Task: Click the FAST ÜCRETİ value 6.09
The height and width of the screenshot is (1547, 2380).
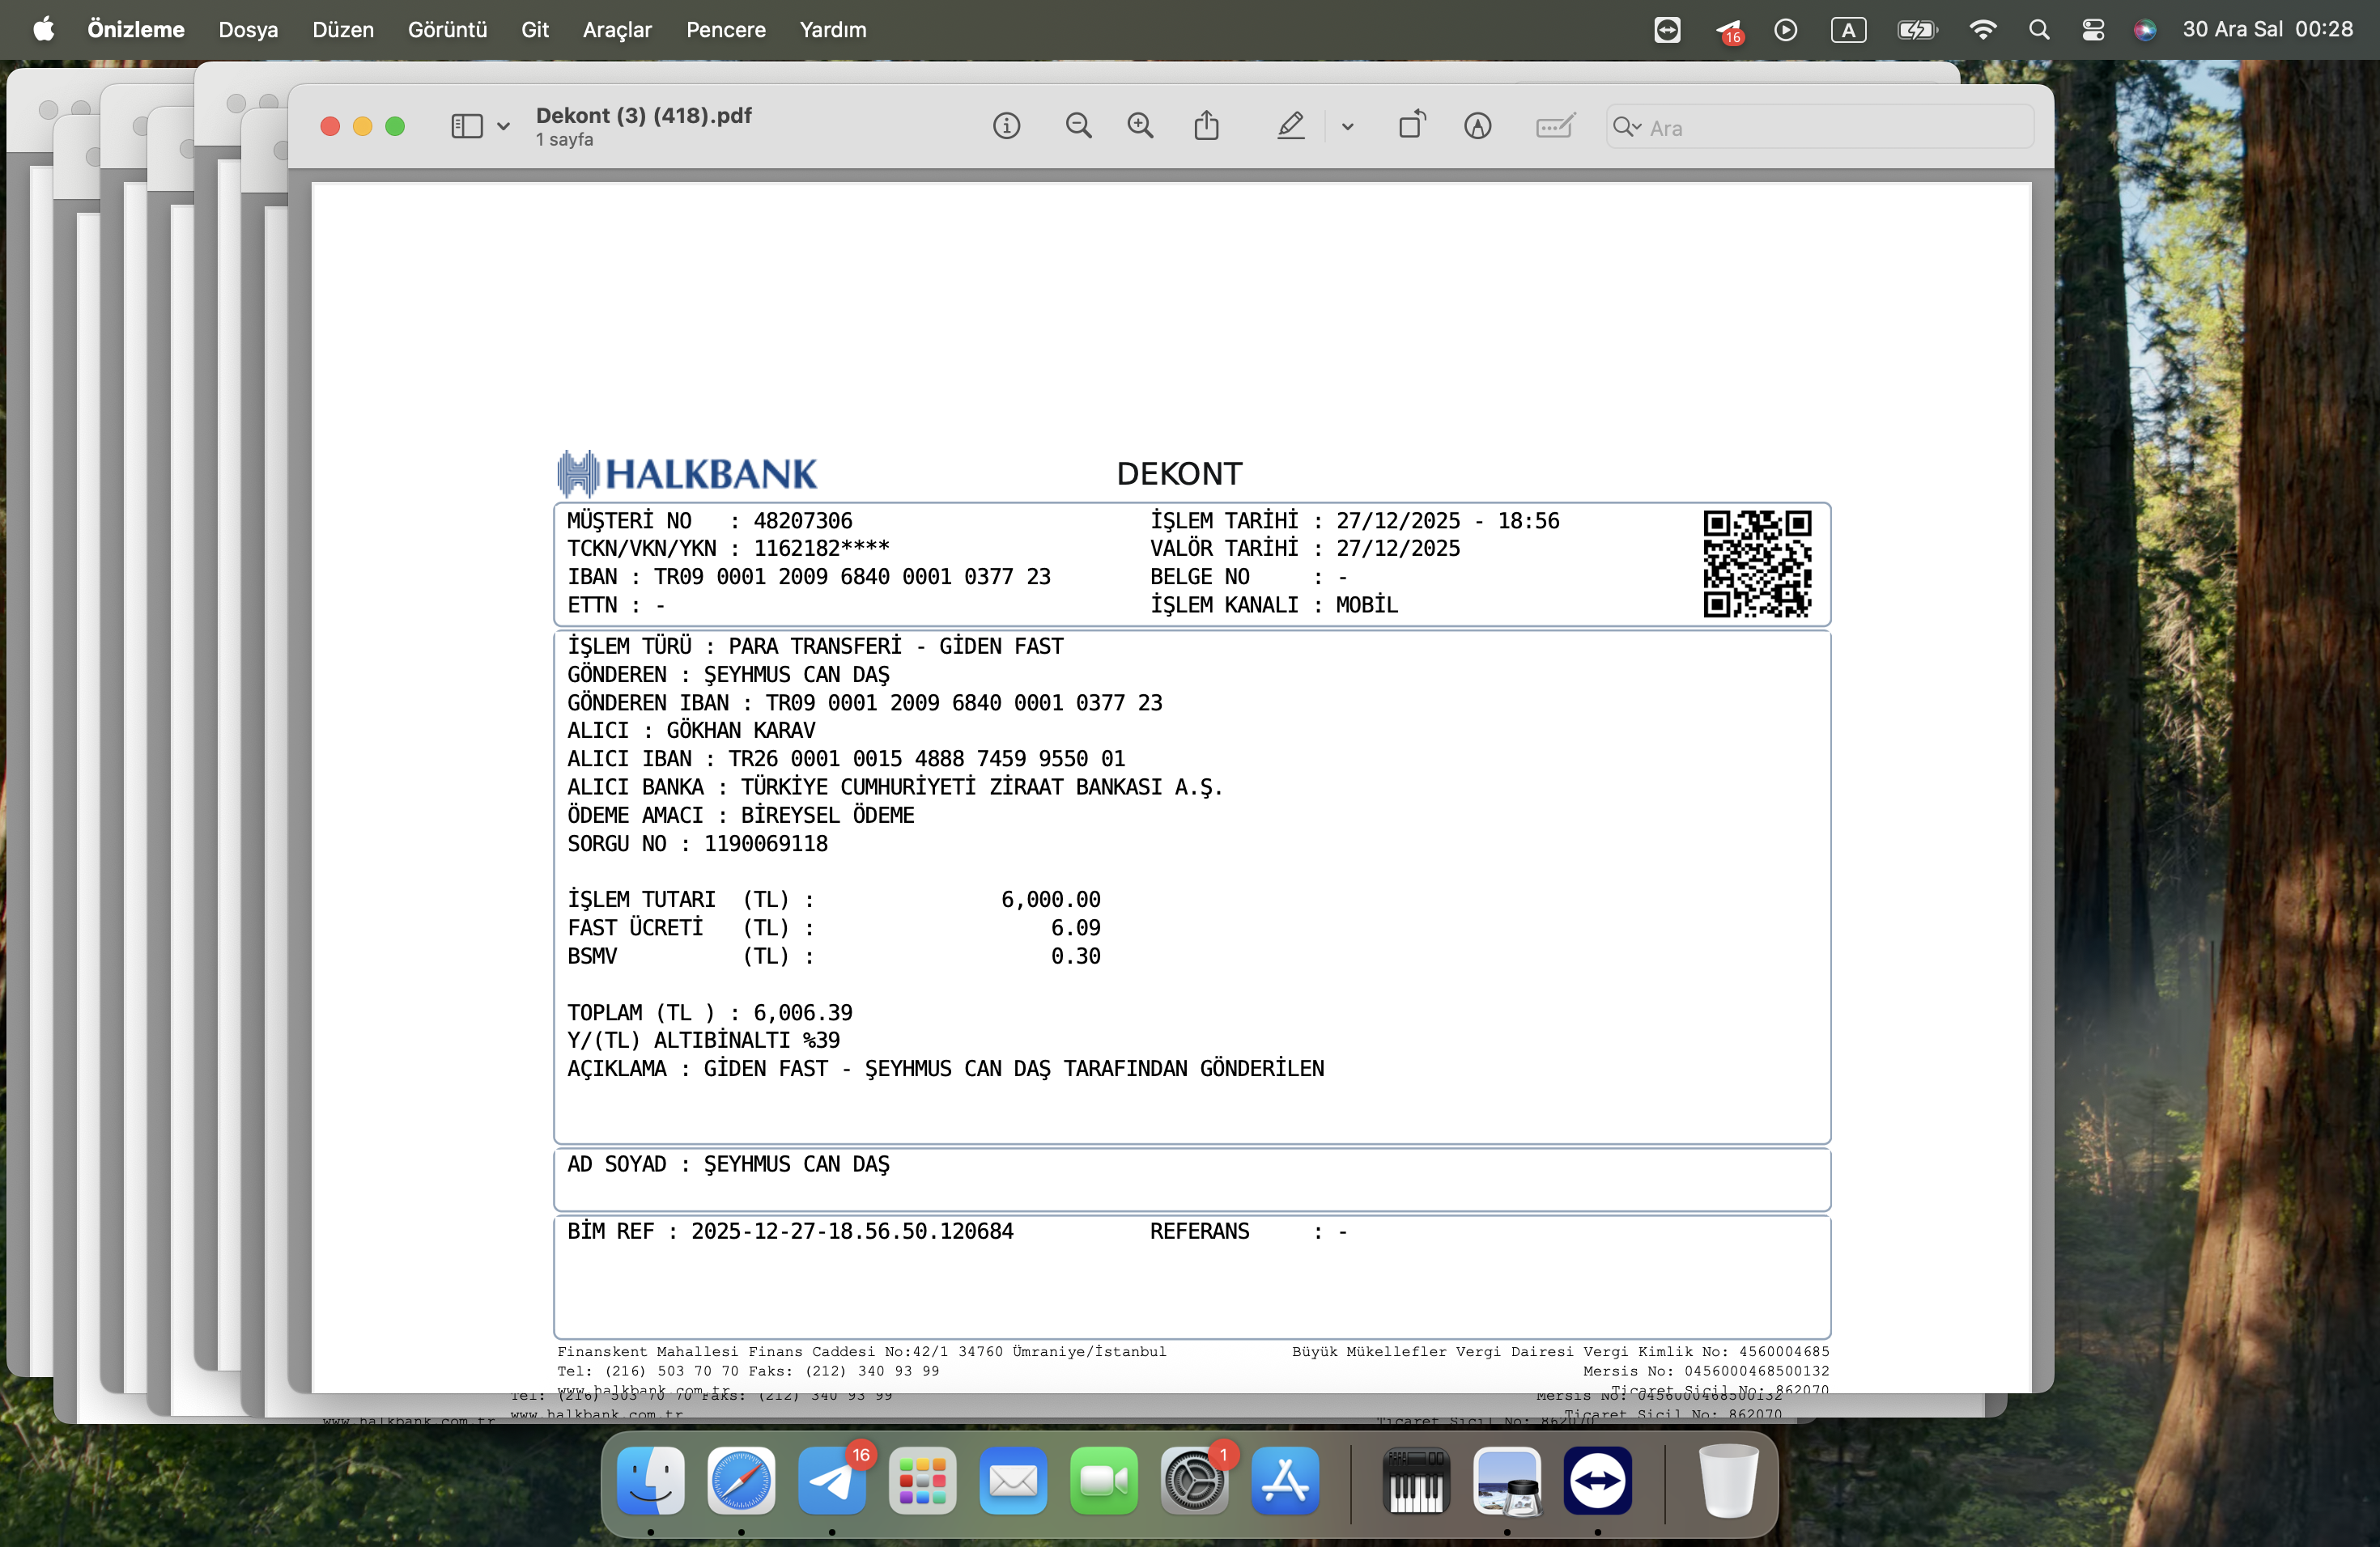Action: coord(1075,927)
